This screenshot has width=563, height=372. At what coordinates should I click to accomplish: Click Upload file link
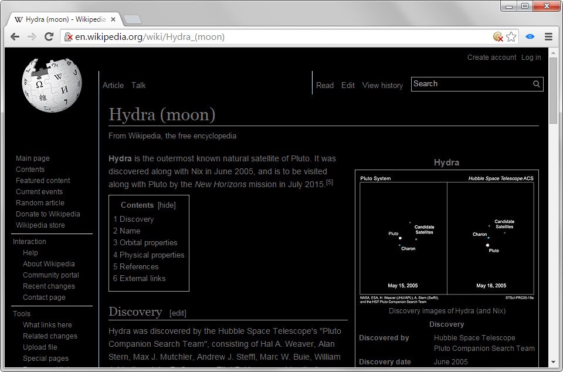click(40, 347)
